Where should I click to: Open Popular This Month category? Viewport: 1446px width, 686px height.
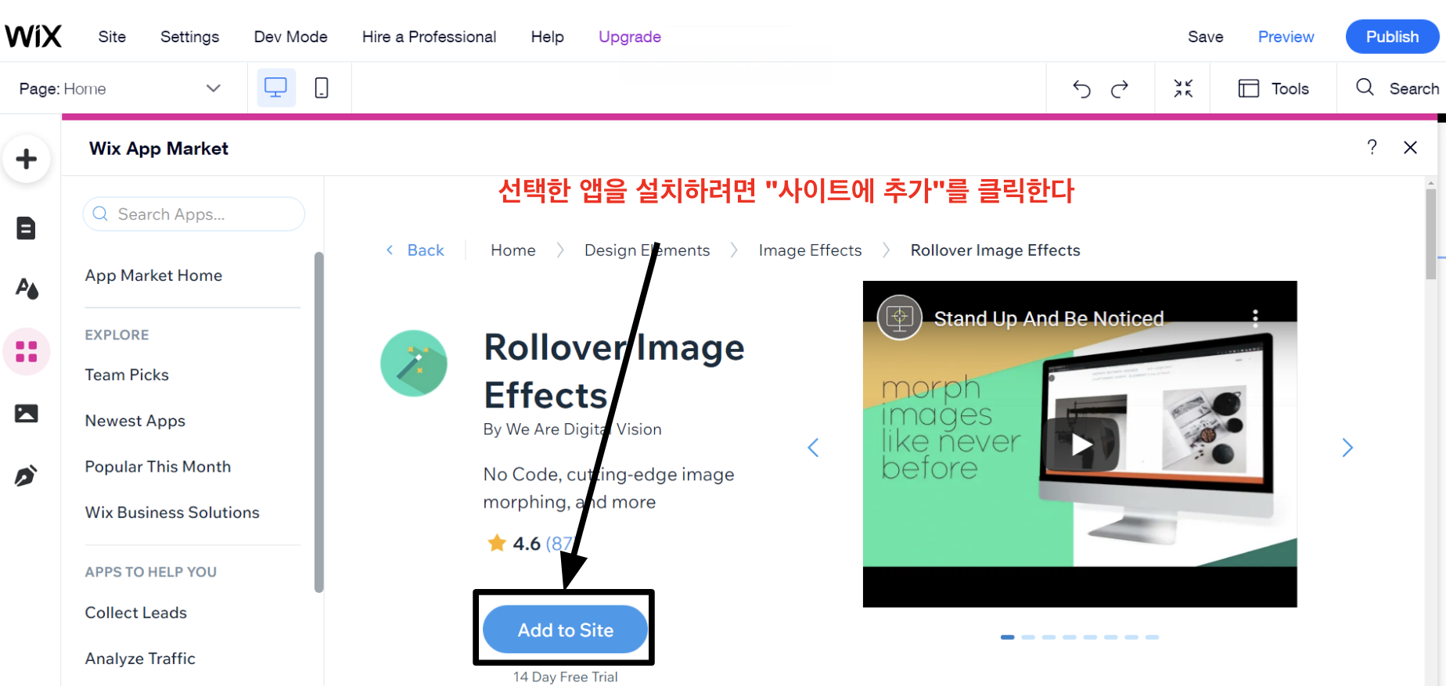(x=158, y=467)
